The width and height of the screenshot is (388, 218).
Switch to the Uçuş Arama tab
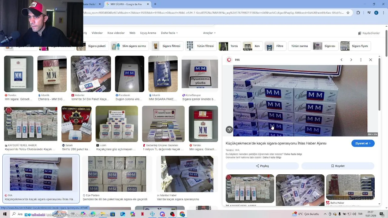(148, 33)
